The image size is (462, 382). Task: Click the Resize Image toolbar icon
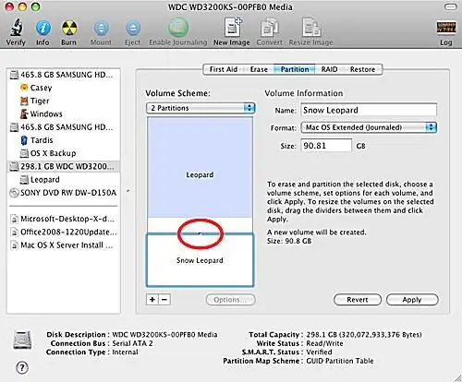310,28
